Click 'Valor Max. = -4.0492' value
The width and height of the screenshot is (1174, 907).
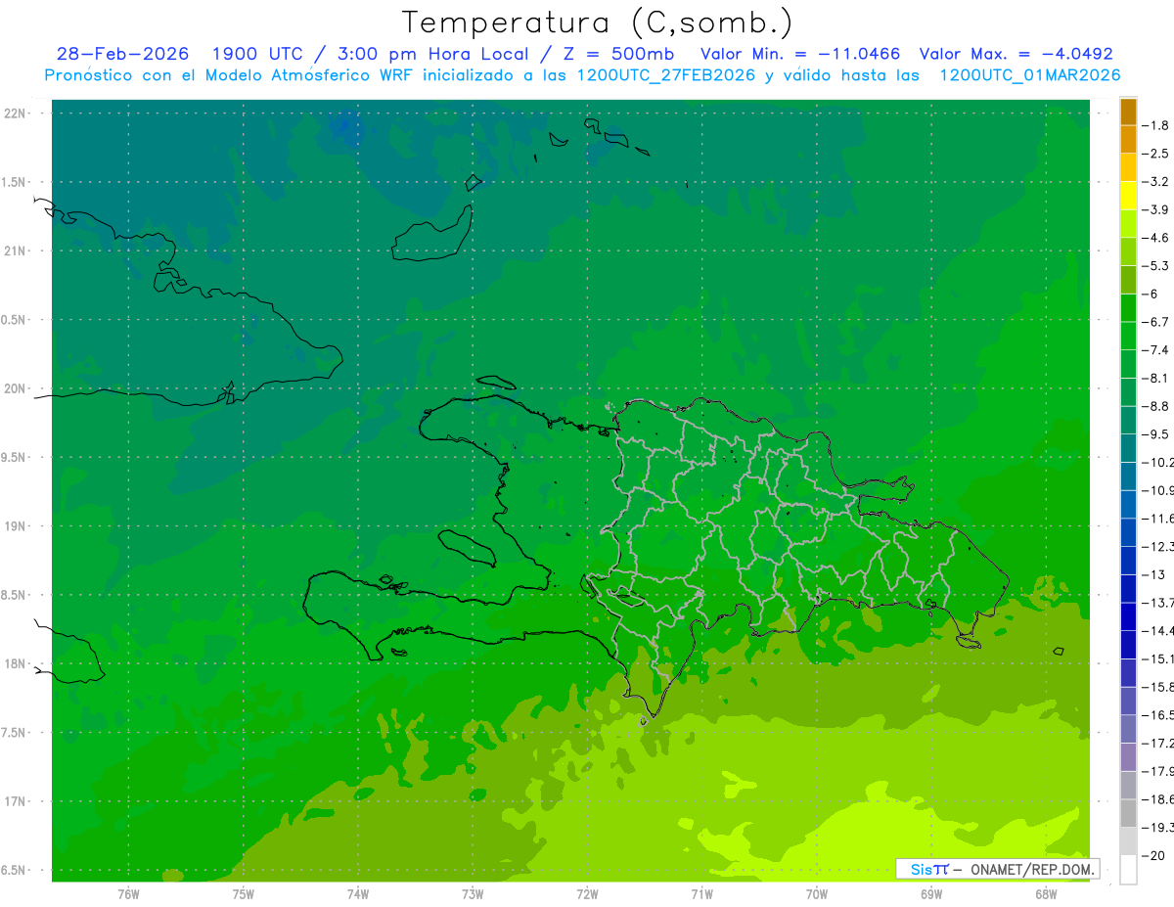click(x=1016, y=54)
